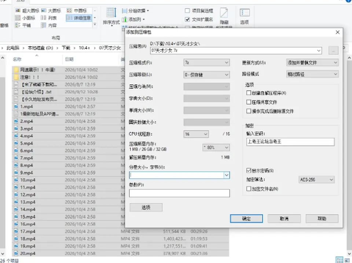
Task: Open the Group by menu
Action: click(135, 11)
